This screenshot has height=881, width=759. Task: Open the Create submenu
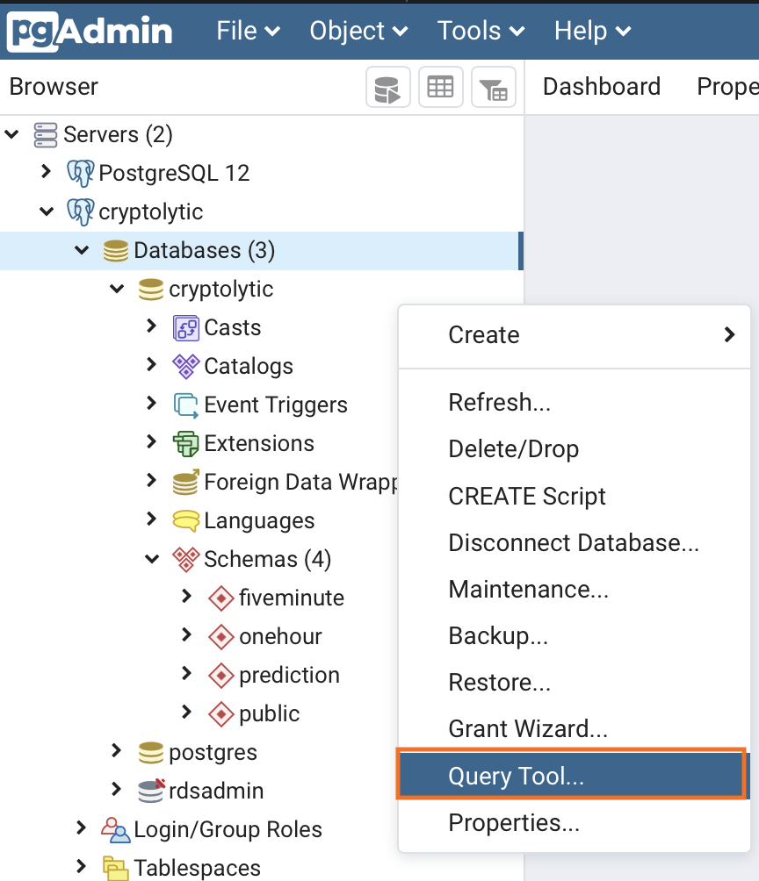point(575,335)
